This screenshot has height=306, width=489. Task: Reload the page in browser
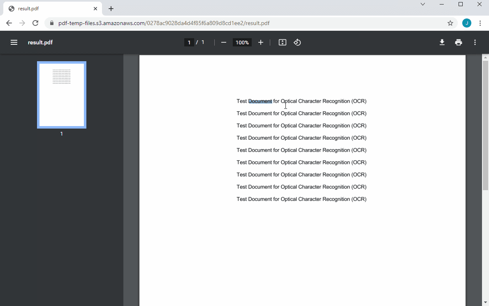click(35, 23)
